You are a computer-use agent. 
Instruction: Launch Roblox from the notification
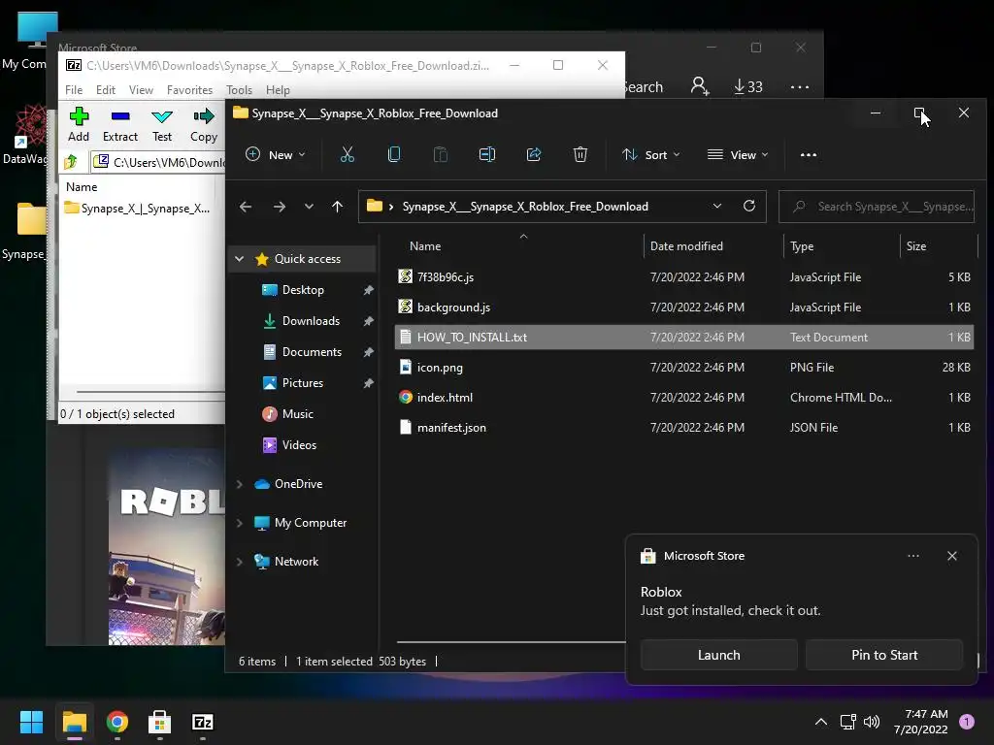click(719, 655)
